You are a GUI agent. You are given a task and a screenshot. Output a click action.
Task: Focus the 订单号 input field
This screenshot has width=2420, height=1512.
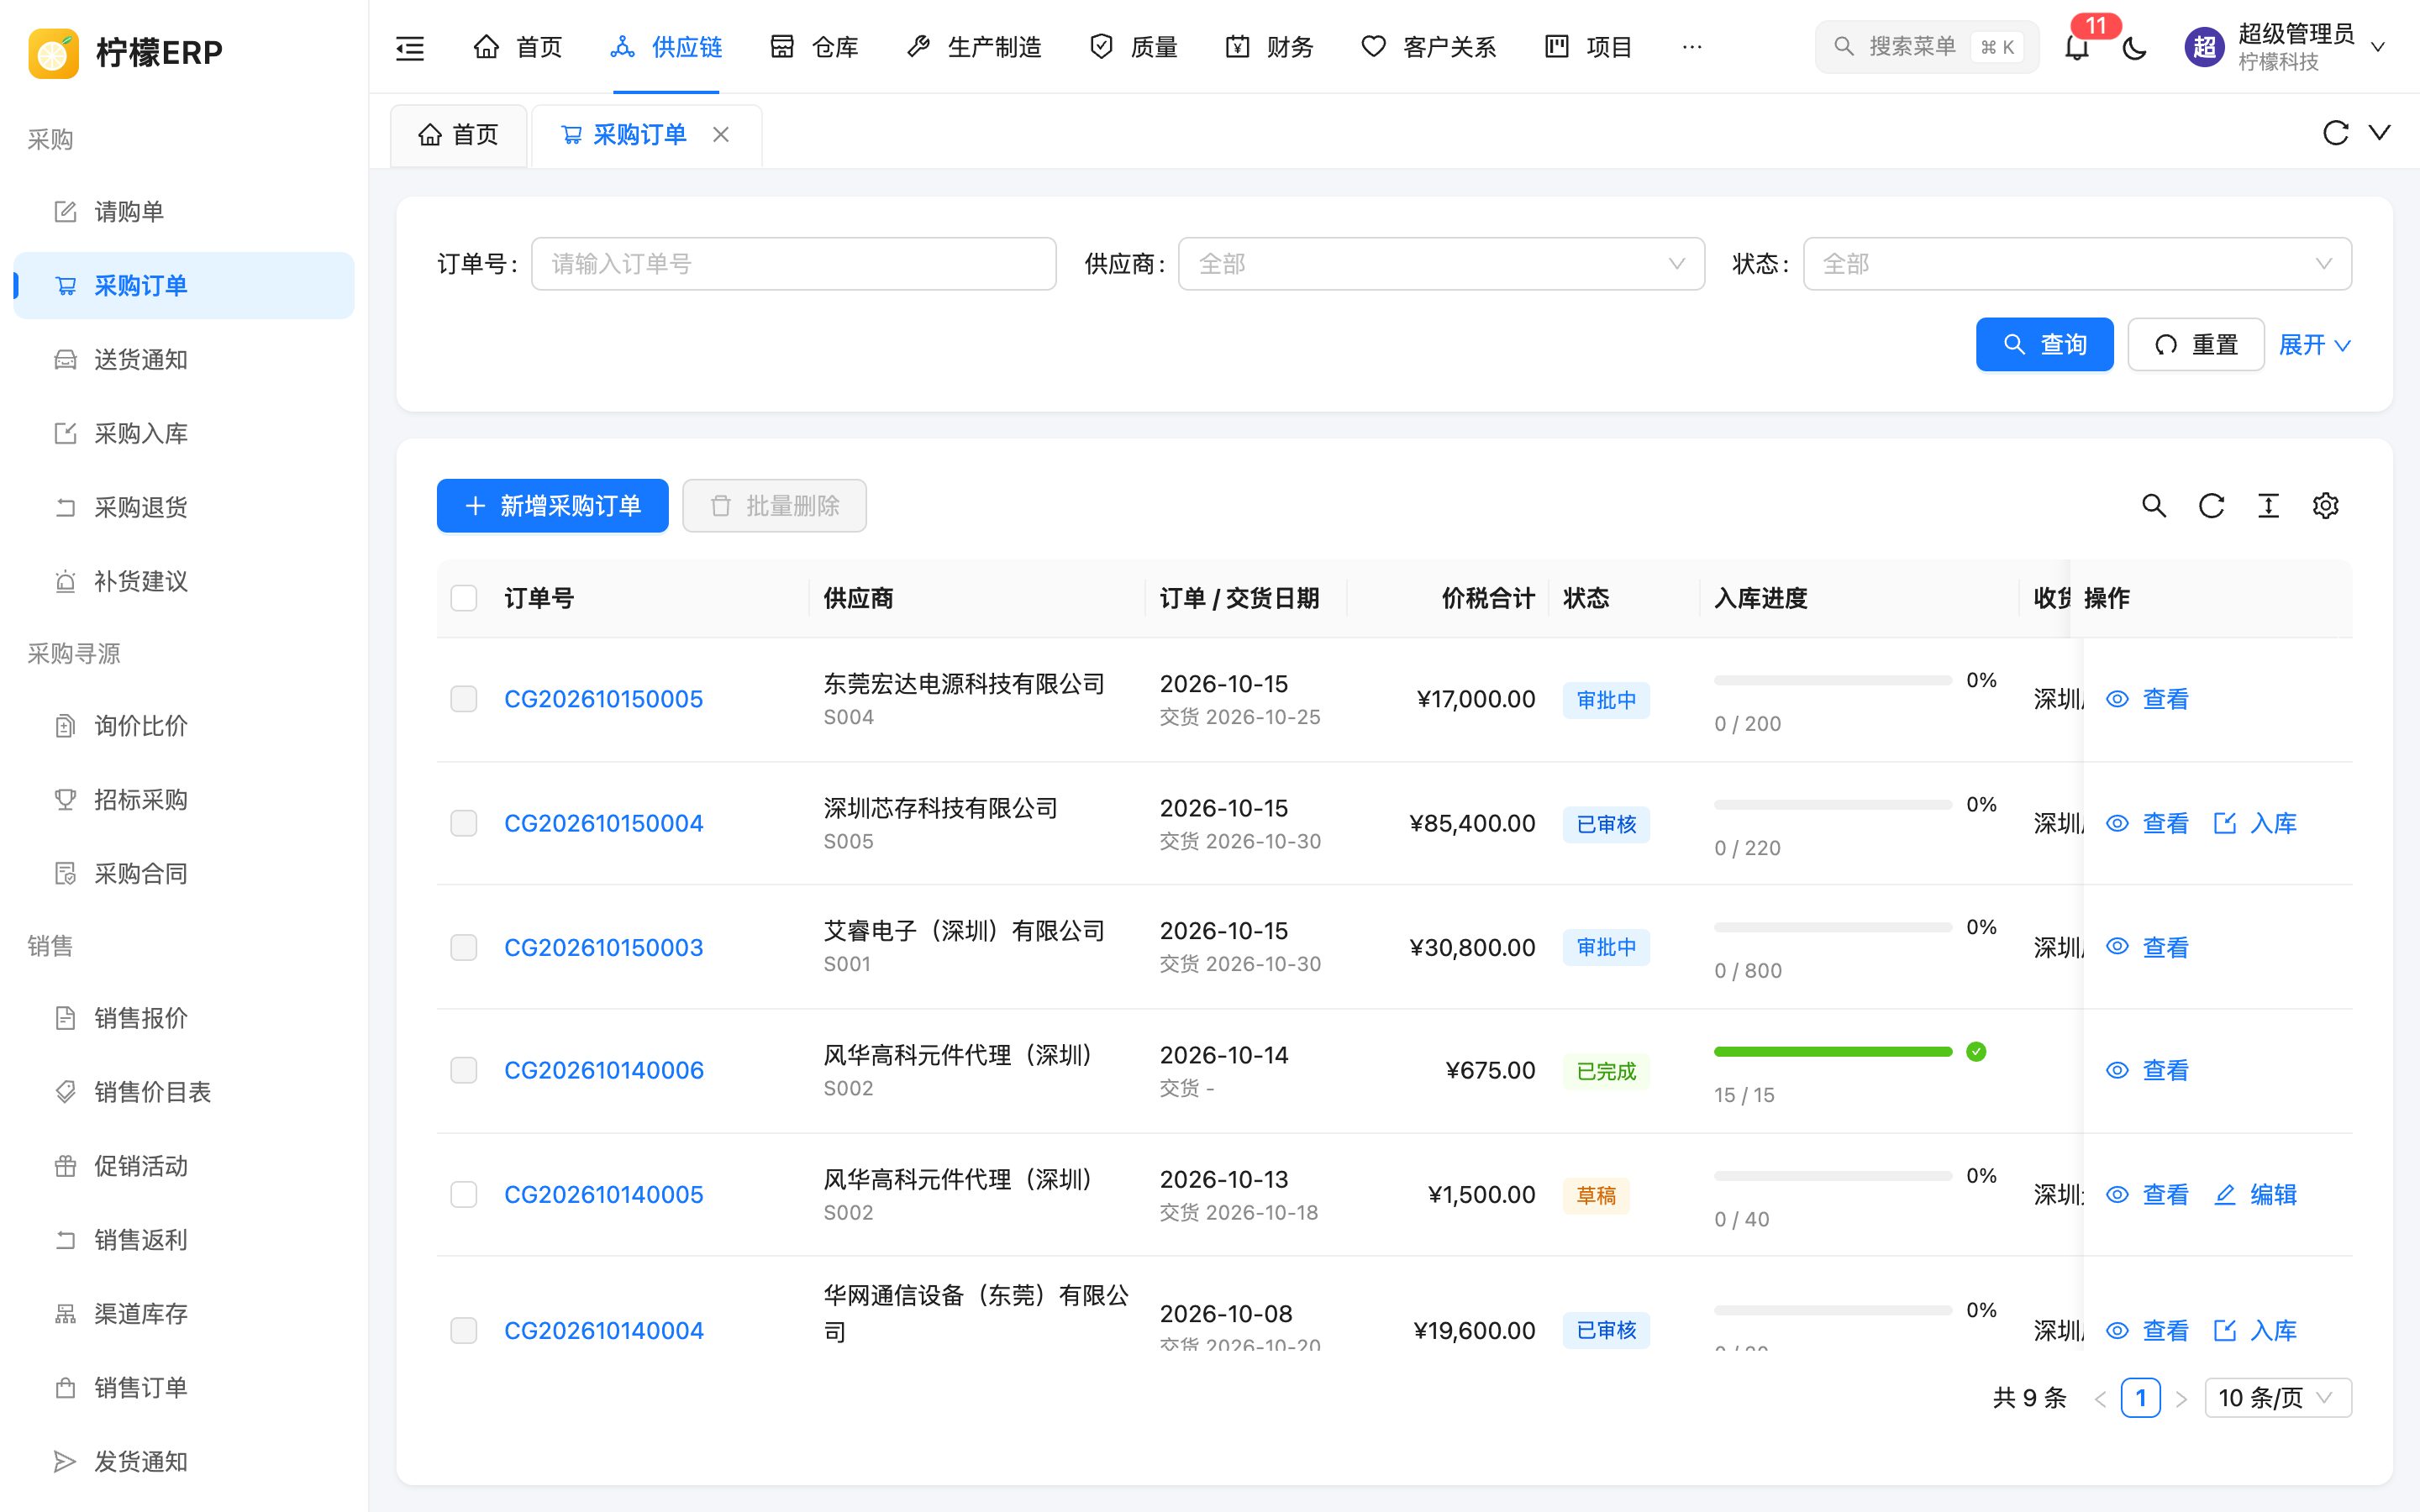coord(794,264)
